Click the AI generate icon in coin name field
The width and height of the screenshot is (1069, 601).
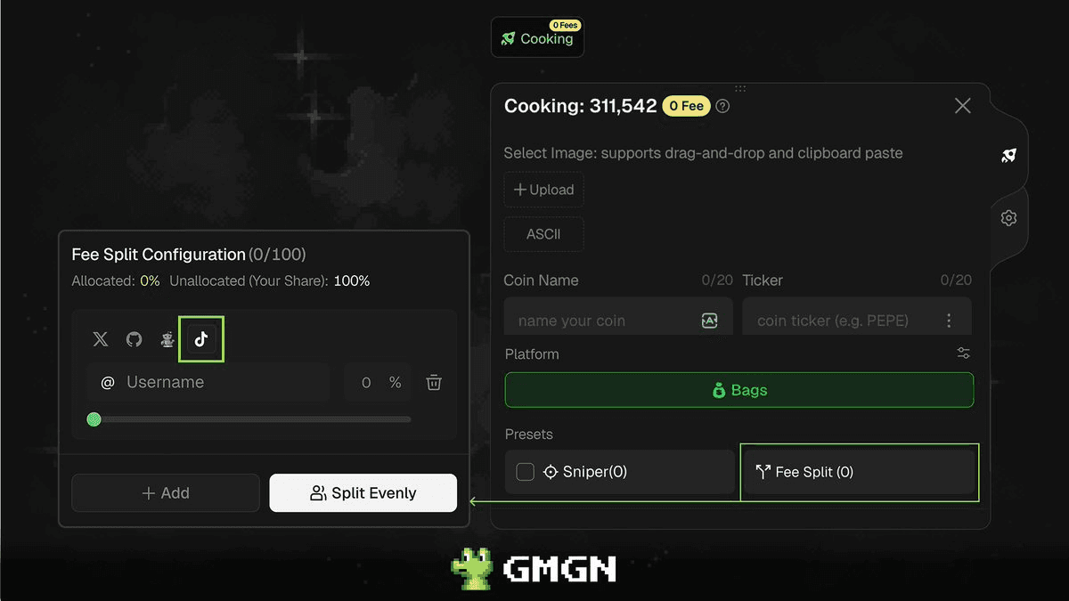710,321
